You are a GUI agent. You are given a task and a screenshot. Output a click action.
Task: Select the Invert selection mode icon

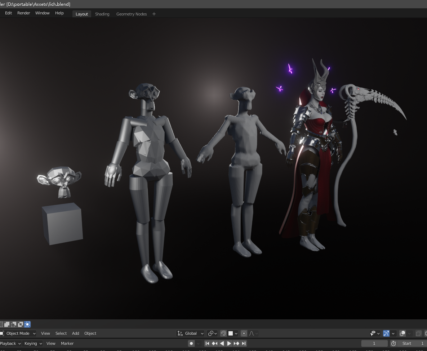point(21,324)
